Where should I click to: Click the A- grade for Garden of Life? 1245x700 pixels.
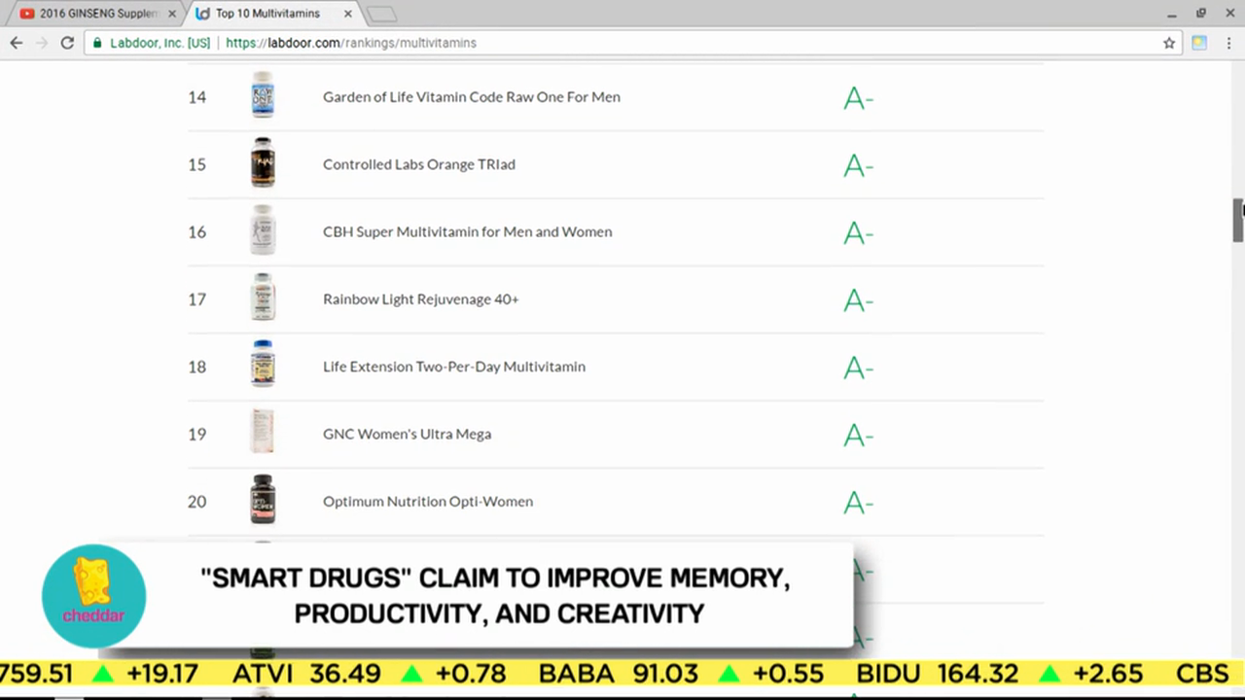point(858,98)
